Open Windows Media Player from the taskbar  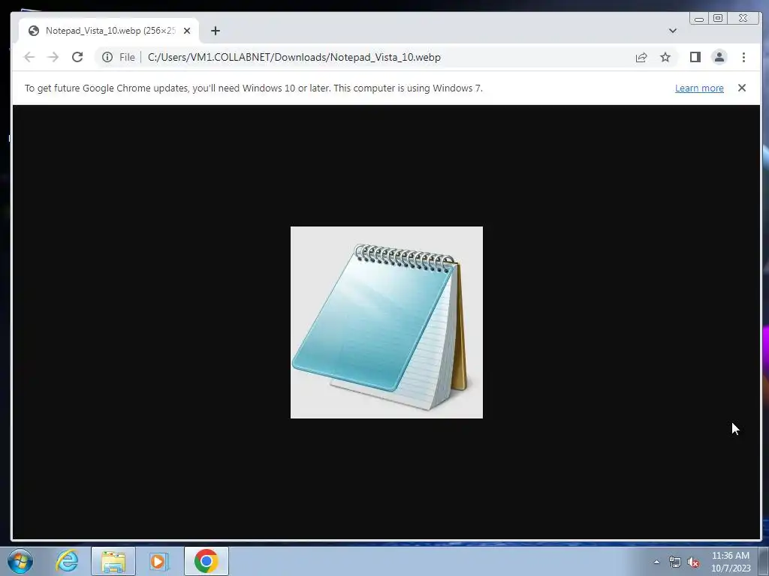[158, 561]
